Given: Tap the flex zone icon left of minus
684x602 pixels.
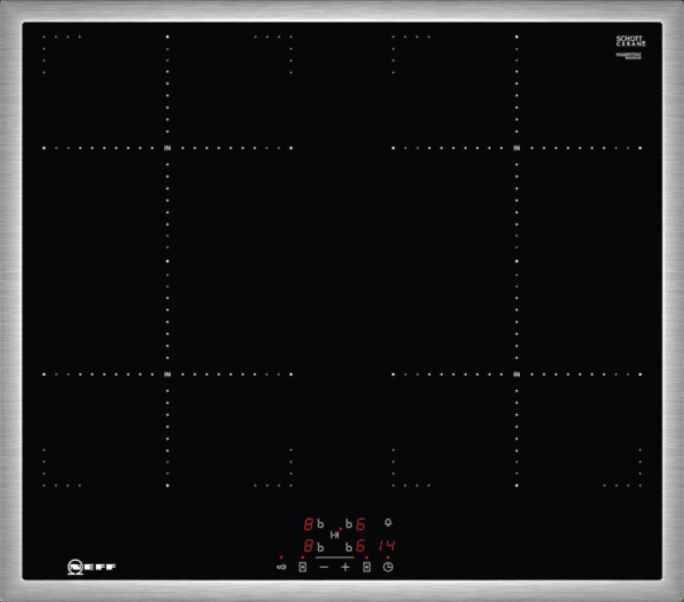Looking at the screenshot, I should (303, 567).
